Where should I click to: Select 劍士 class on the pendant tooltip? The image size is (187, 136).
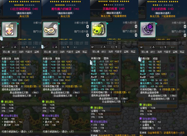point(104,52)
